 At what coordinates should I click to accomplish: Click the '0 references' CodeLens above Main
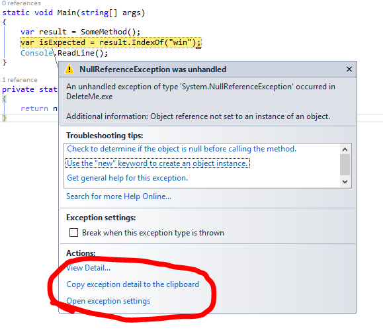[x=21, y=3]
